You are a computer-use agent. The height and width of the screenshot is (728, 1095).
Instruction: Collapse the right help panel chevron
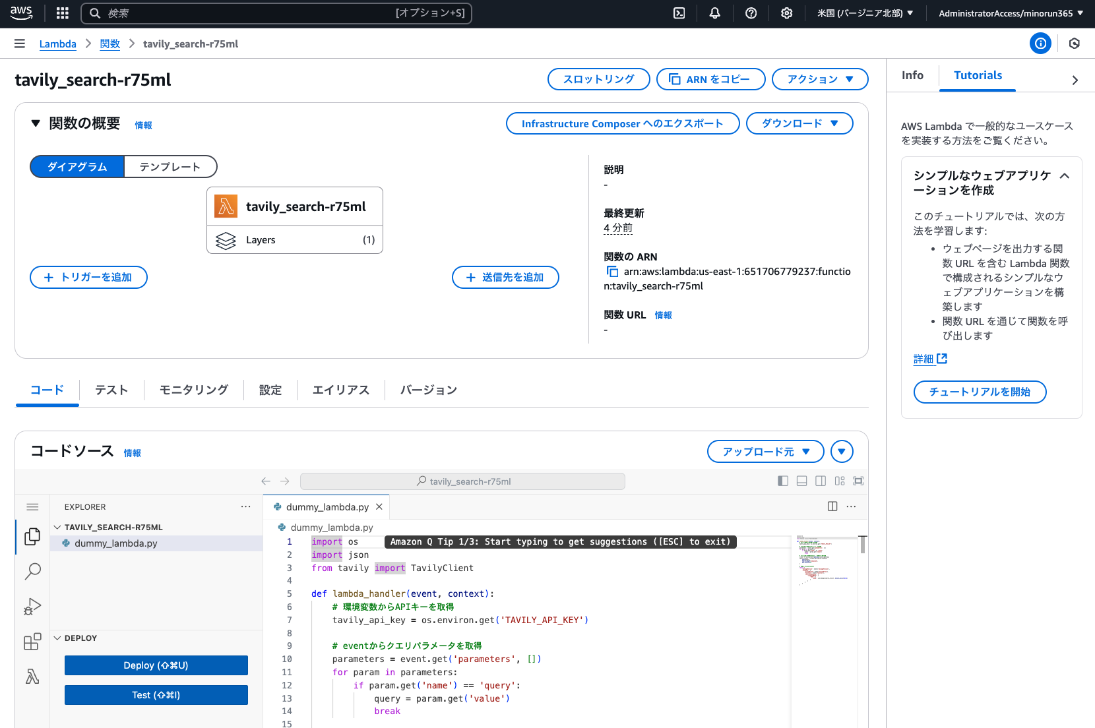(x=1075, y=80)
